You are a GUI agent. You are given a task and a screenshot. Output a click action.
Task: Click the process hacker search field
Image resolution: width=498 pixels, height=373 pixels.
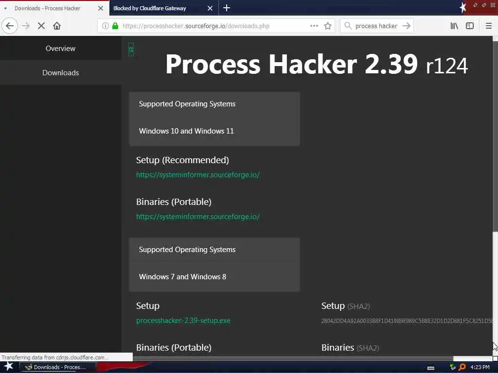pos(376,26)
